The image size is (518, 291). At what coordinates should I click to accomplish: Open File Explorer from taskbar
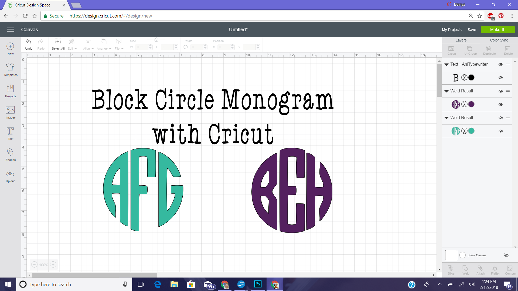pos(174,284)
